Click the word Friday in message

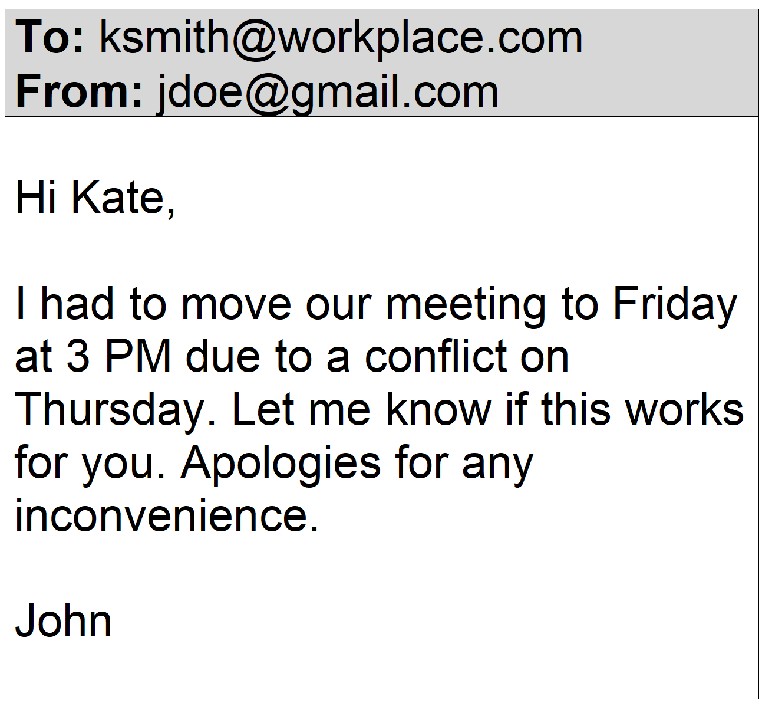point(675,305)
